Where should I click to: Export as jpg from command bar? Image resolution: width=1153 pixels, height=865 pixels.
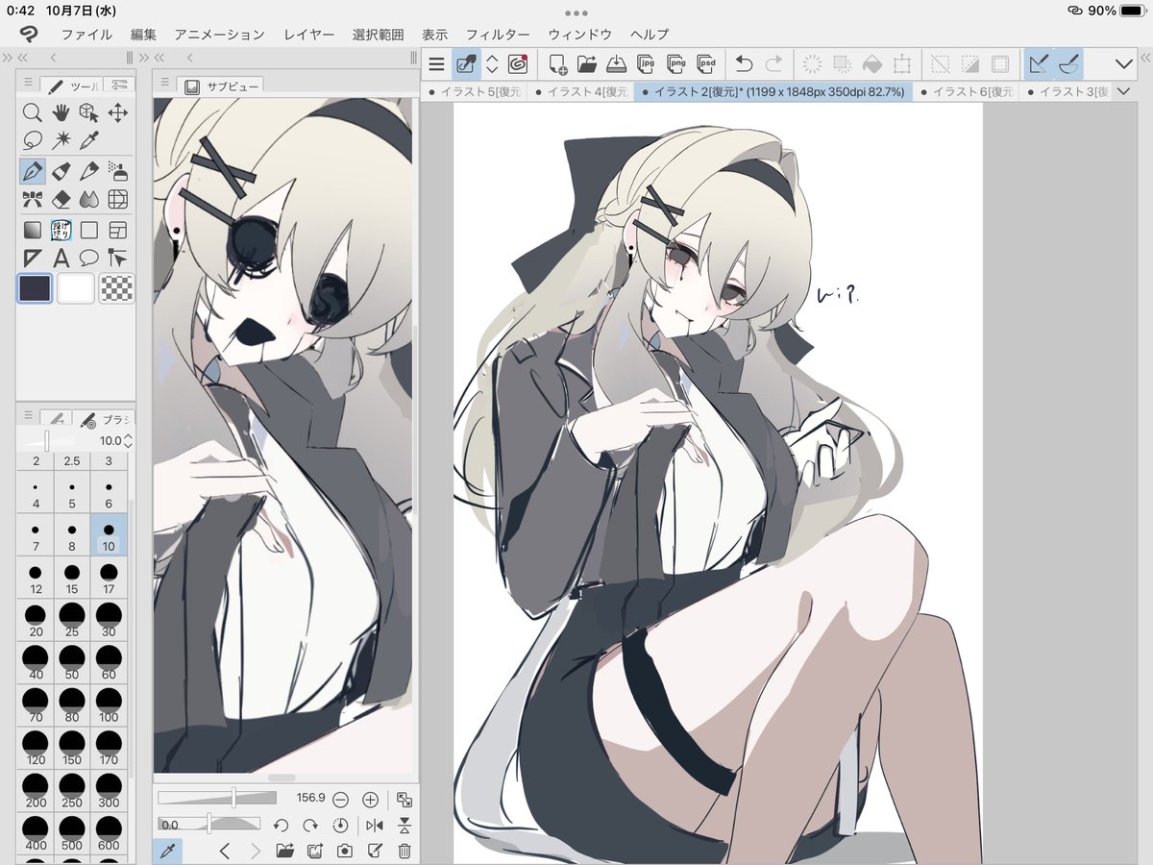647,64
